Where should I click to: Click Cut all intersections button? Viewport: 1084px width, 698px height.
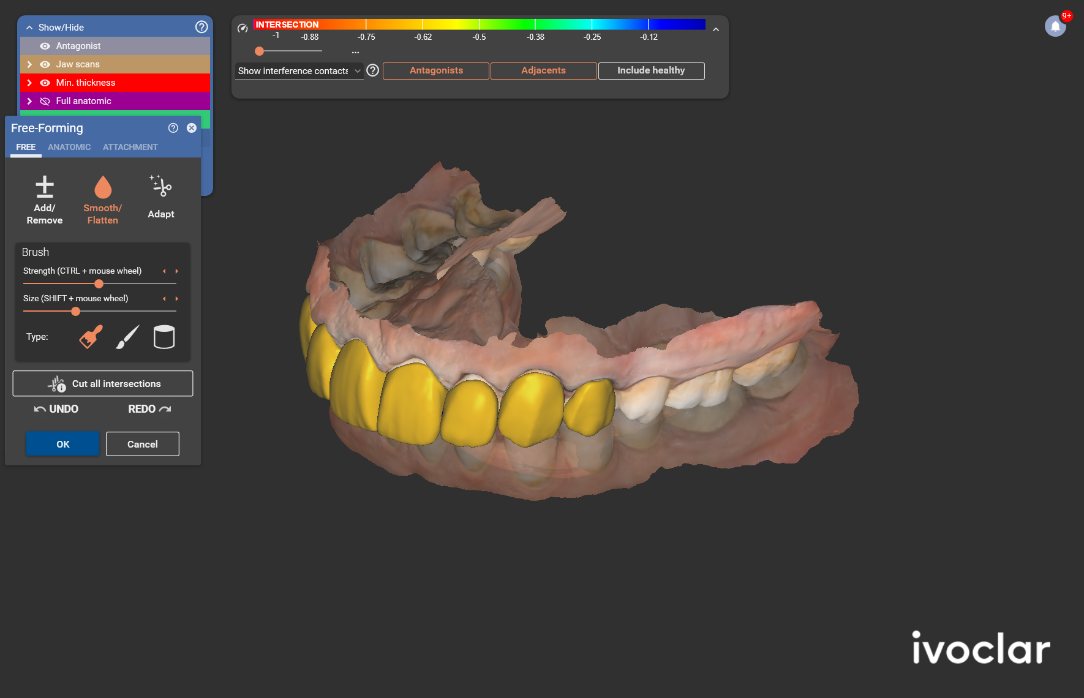coord(103,383)
